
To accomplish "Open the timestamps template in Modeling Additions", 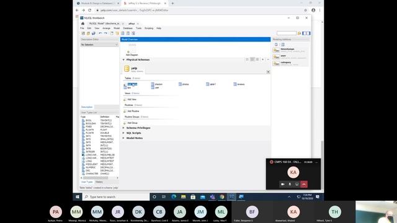I will coord(290,50).
